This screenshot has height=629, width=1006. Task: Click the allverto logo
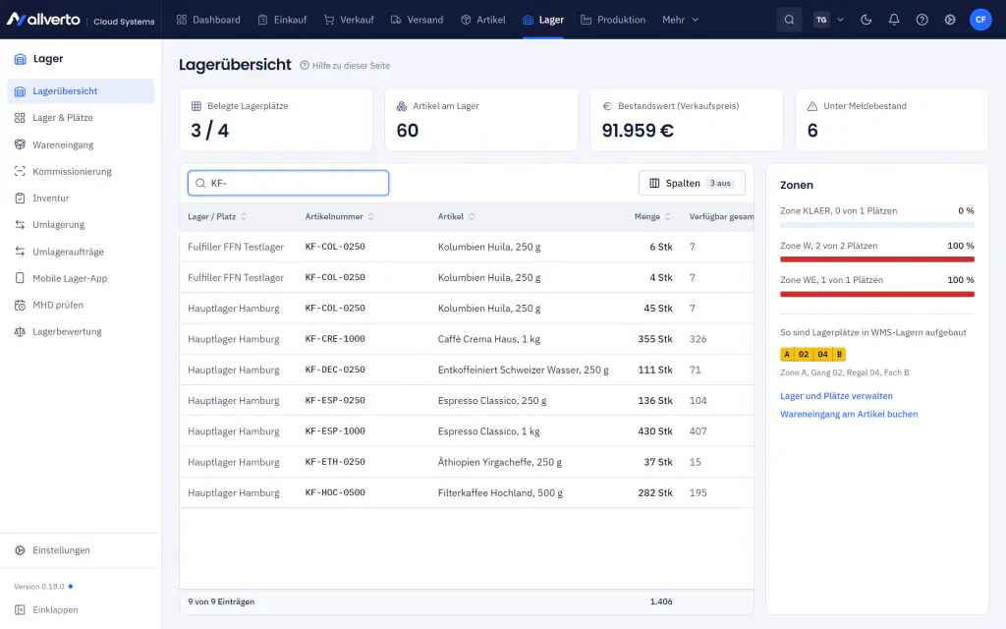[43, 20]
